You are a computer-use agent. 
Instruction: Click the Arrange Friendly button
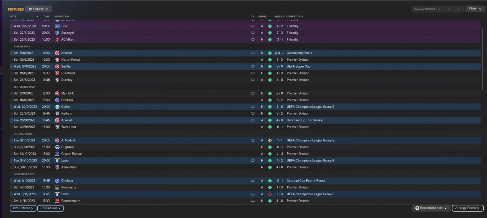click(x=468, y=208)
